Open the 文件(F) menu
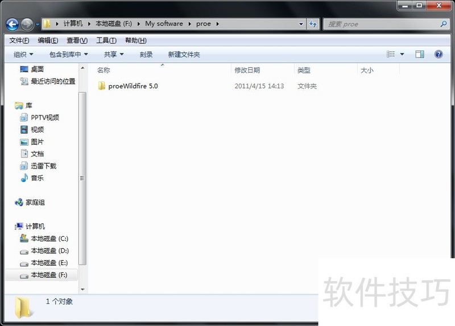Viewport: 455px width, 326px height. click(x=19, y=40)
